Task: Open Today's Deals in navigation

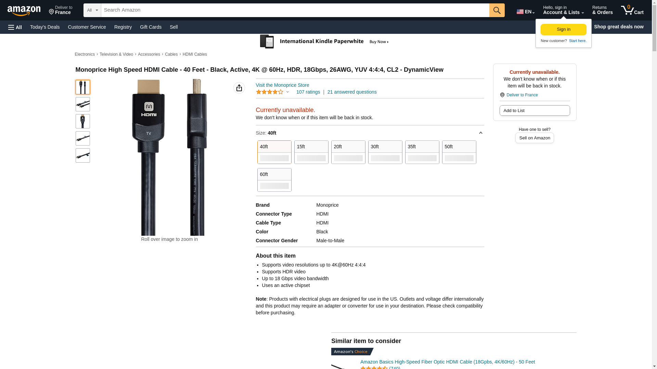Action: pyautogui.click(x=45, y=27)
